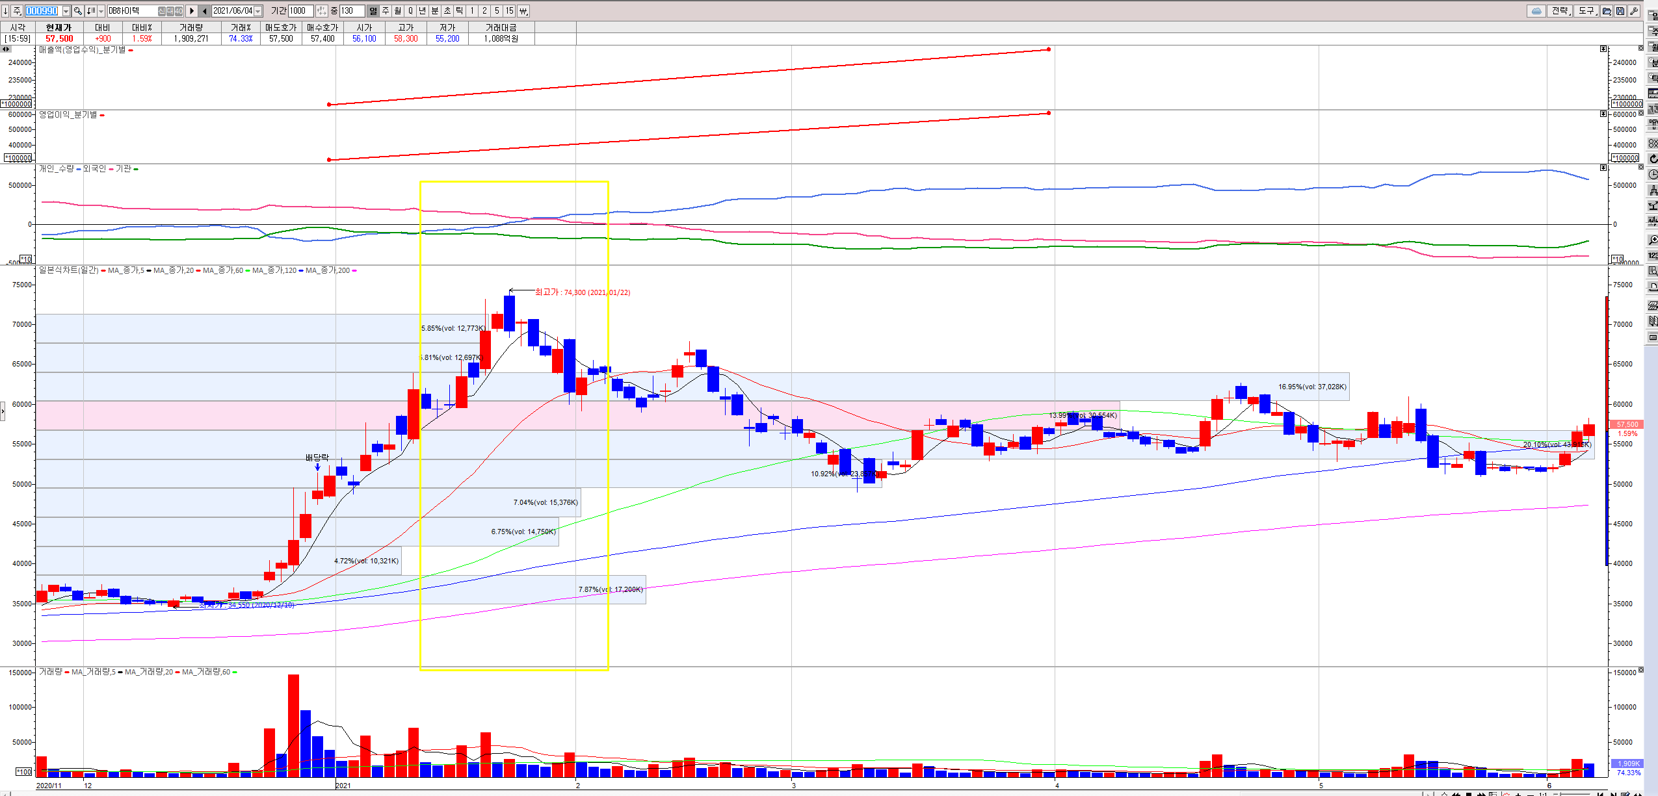The image size is (1658, 796).
Task: Click the 외국인 legend label
Action: 94,168
